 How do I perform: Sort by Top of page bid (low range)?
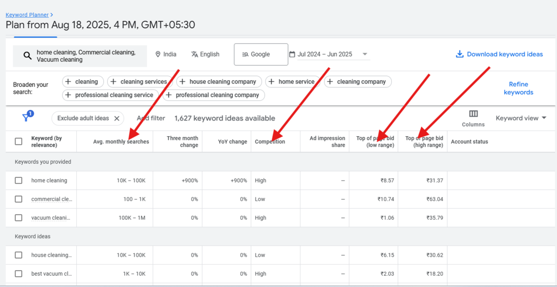coord(375,142)
